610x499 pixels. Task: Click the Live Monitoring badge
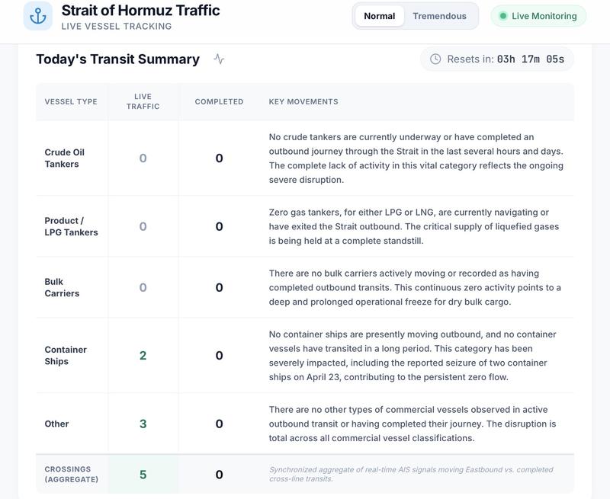pyautogui.click(x=538, y=16)
